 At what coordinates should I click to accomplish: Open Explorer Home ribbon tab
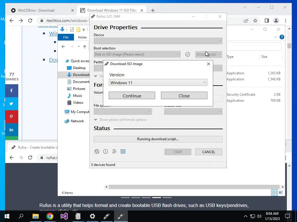[82, 37]
